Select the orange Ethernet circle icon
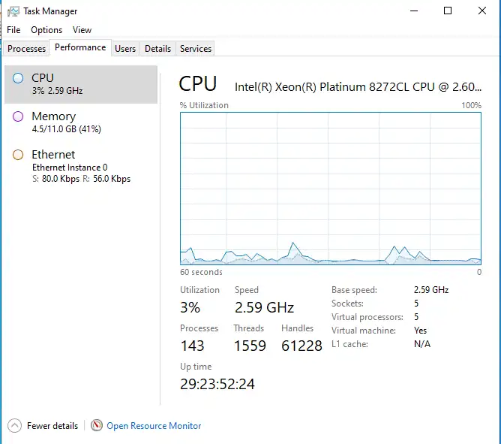Screen dimensions: 501x444 (x=18, y=155)
